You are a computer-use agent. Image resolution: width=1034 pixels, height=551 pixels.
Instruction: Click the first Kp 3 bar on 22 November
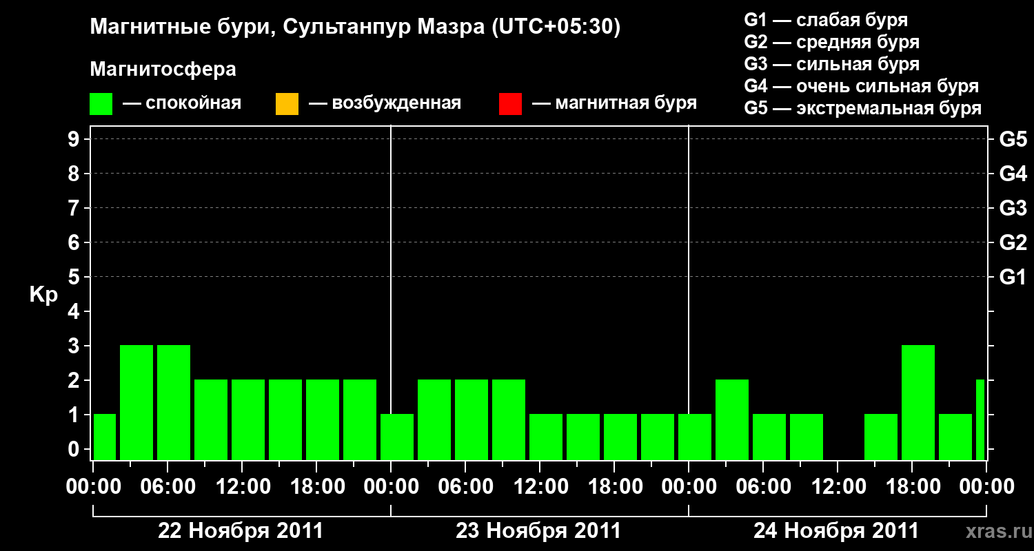point(136,402)
